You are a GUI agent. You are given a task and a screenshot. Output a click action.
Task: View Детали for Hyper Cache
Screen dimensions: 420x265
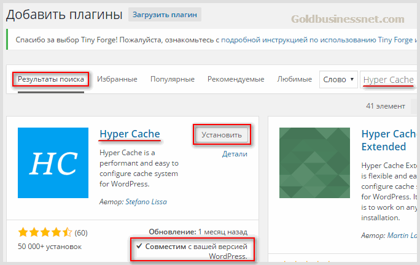click(235, 154)
